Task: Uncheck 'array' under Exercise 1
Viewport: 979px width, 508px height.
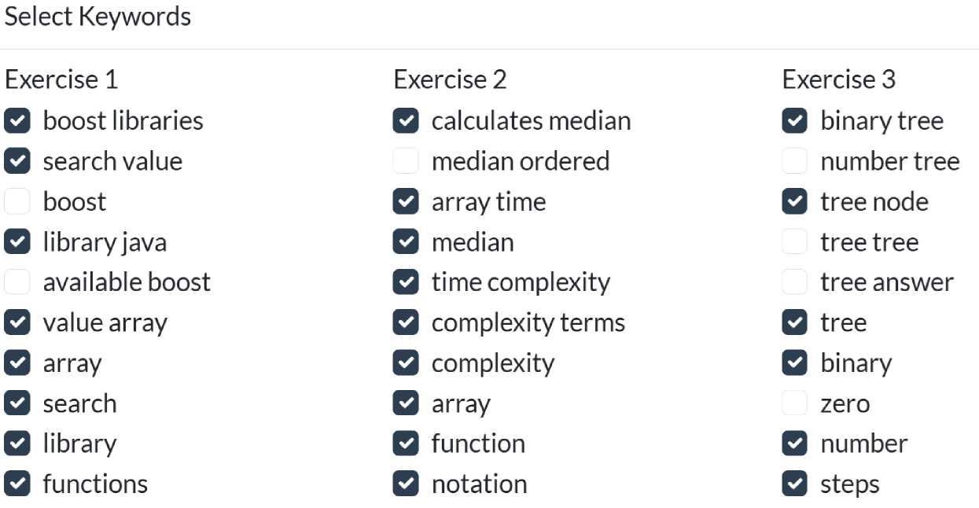Action: tap(17, 363)
